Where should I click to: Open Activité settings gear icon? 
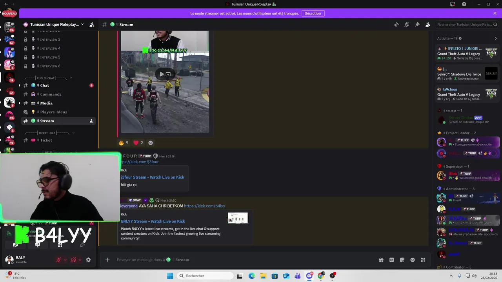click(460, 38)
